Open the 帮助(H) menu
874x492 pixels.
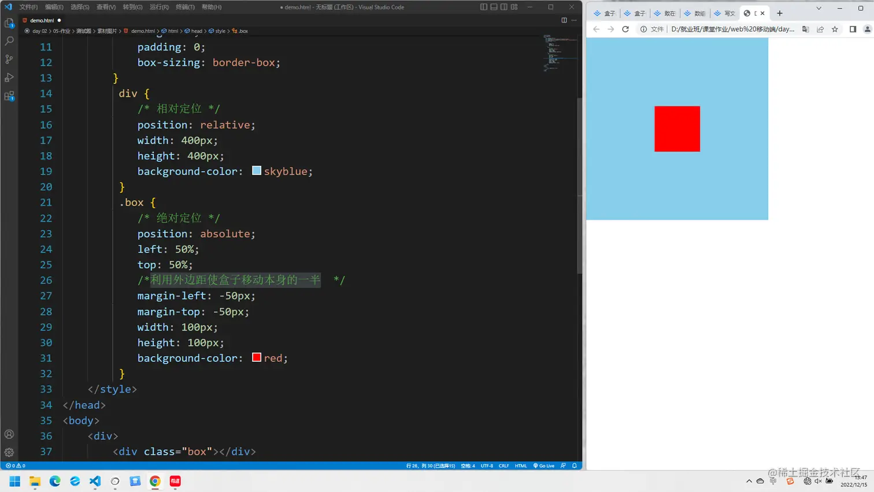pos(212,7)
